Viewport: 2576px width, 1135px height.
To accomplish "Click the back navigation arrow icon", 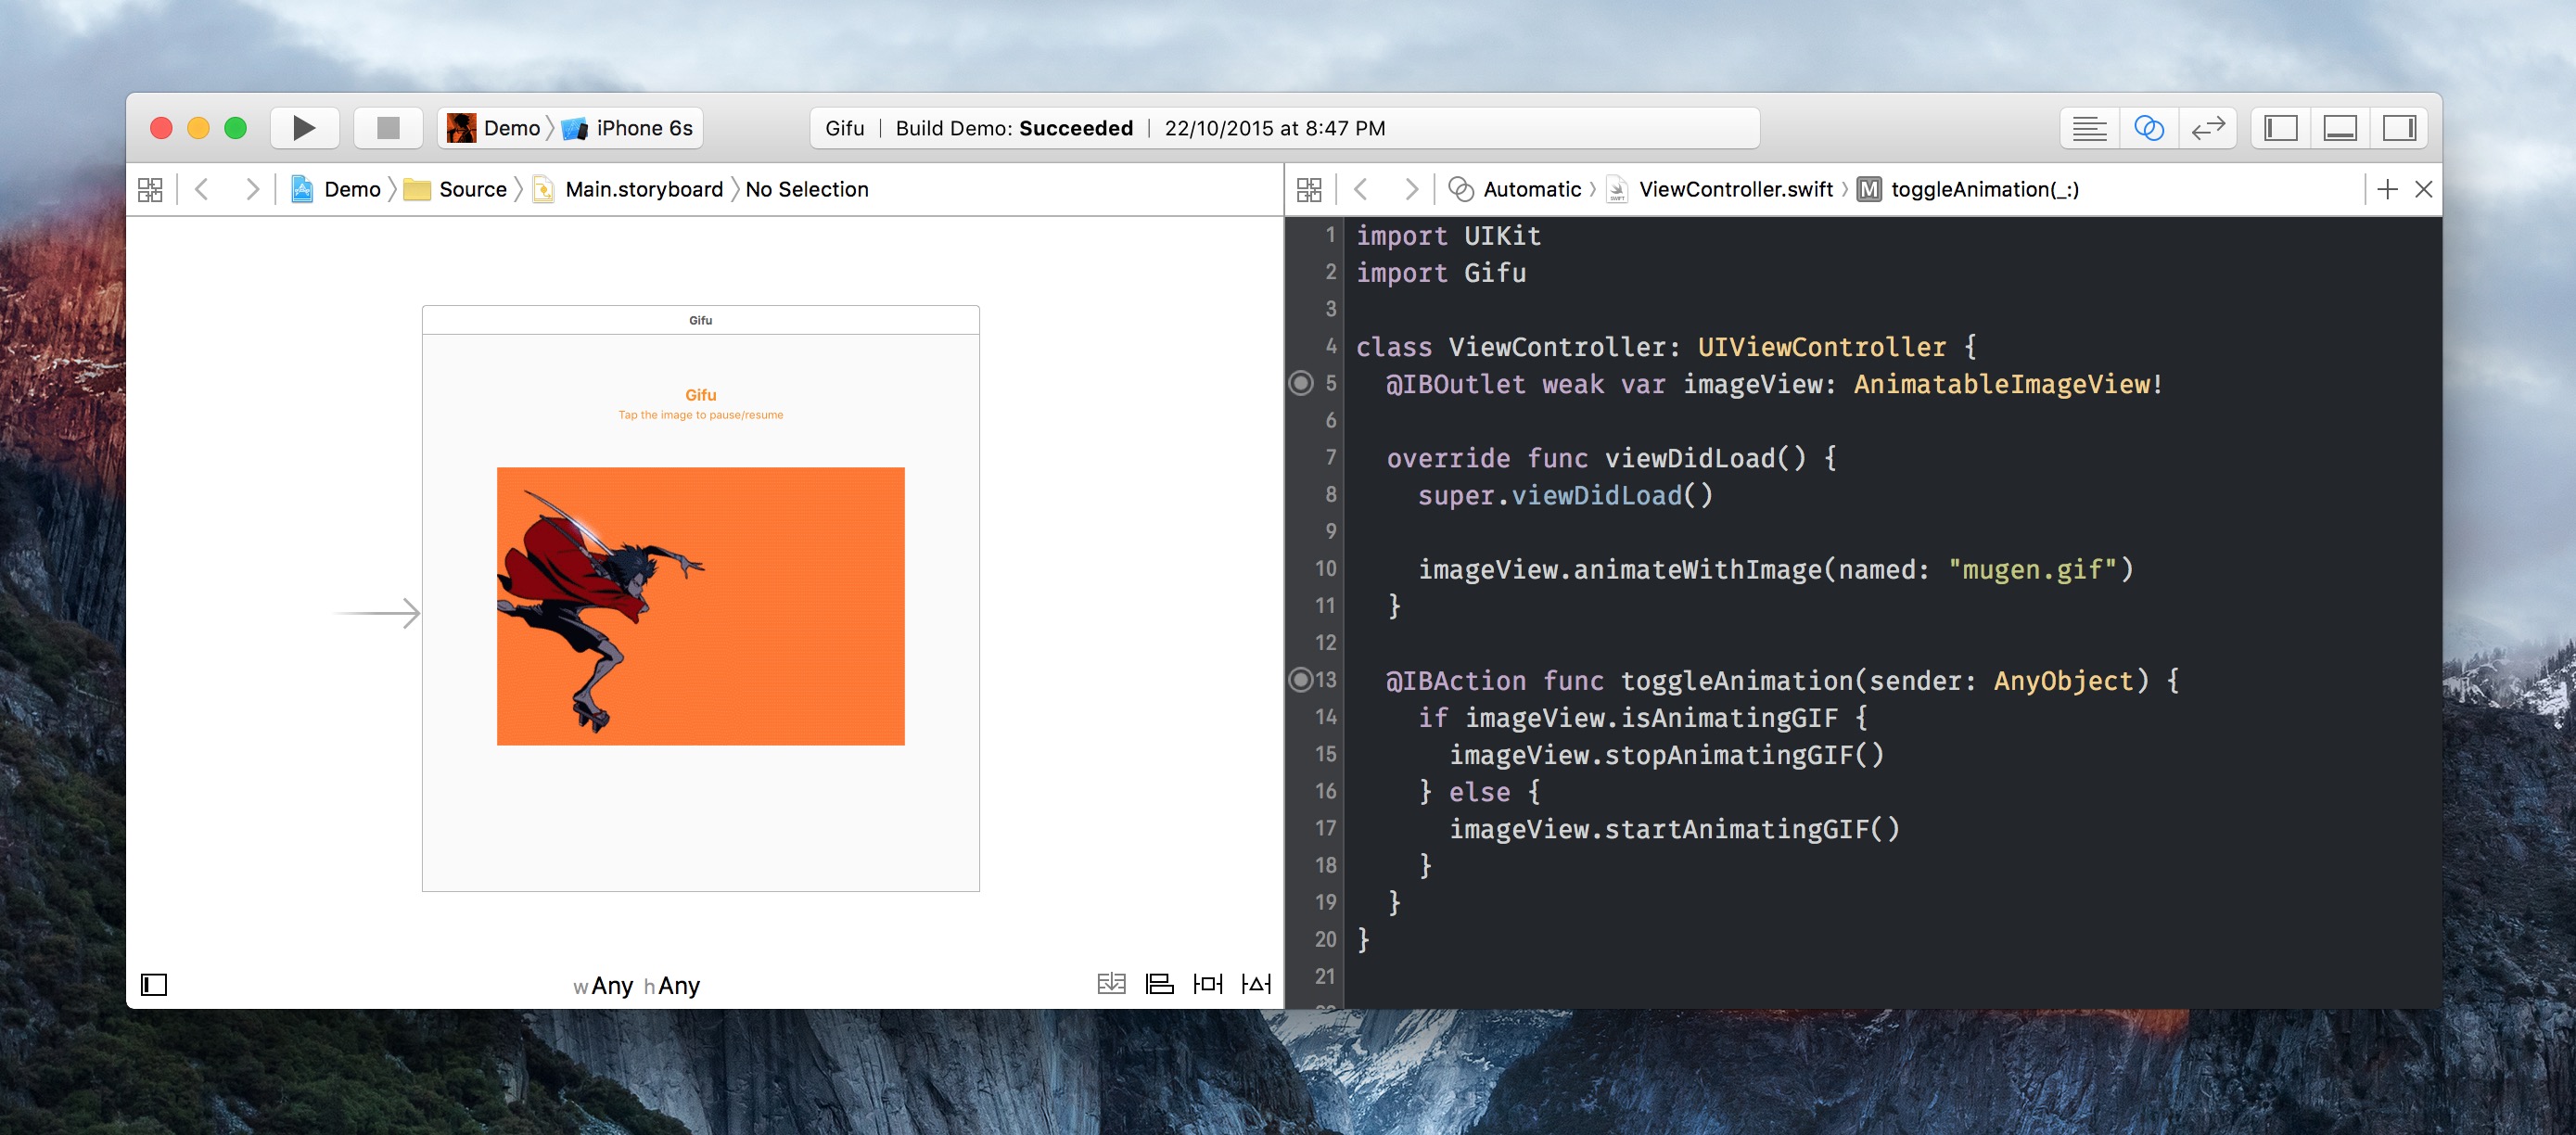I will coord(200,189).
